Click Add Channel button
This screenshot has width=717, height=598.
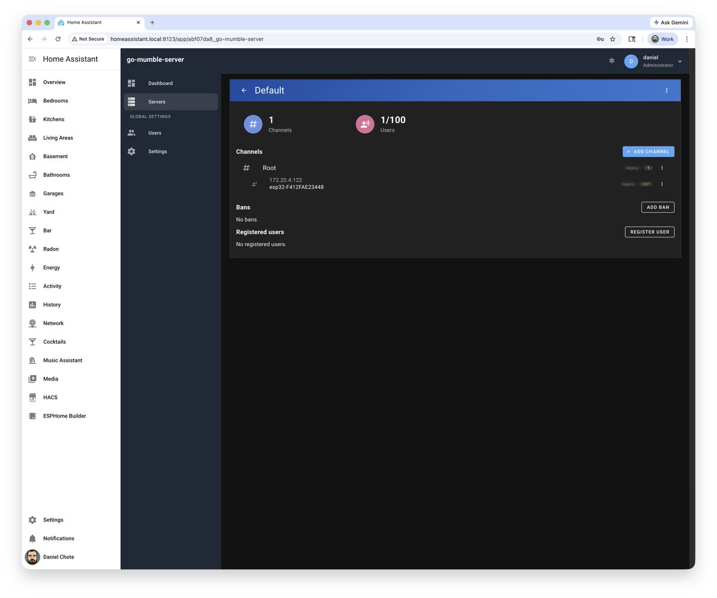[648, 152]
